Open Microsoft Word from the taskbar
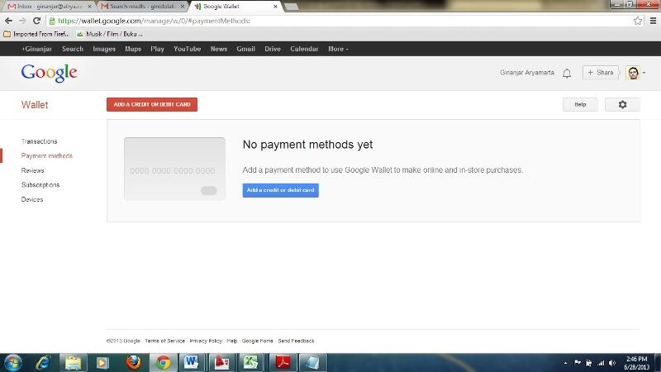 click(x=192, y=362)
